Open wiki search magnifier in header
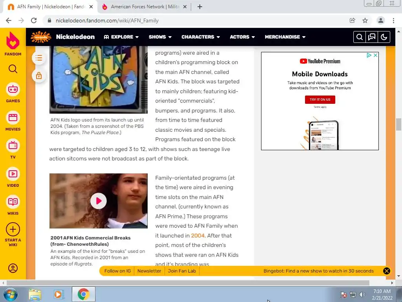 coord(360,37)
